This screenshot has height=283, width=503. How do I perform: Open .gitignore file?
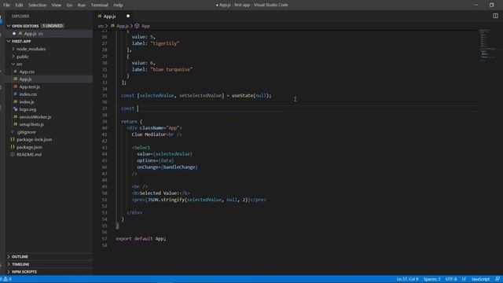[26, 132]
